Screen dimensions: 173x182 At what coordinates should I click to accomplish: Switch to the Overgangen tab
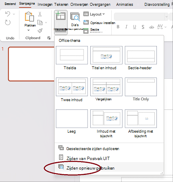[100, 5]
